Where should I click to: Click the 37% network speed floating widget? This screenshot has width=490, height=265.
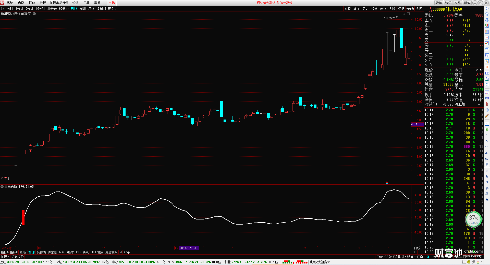point(473,219)
